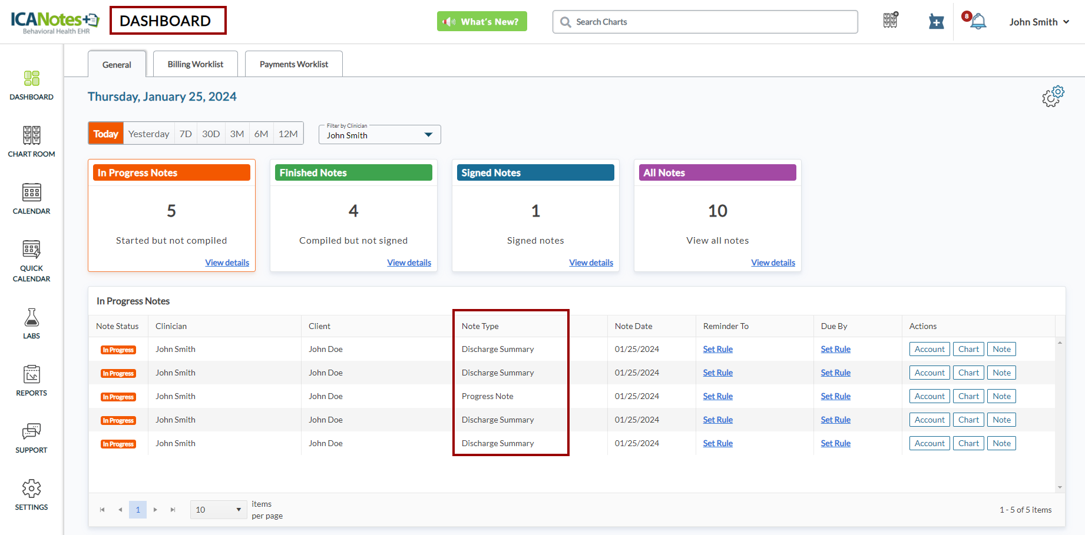
Task: Switch to the Billing Worklist tab
Action: click(195, 64)
